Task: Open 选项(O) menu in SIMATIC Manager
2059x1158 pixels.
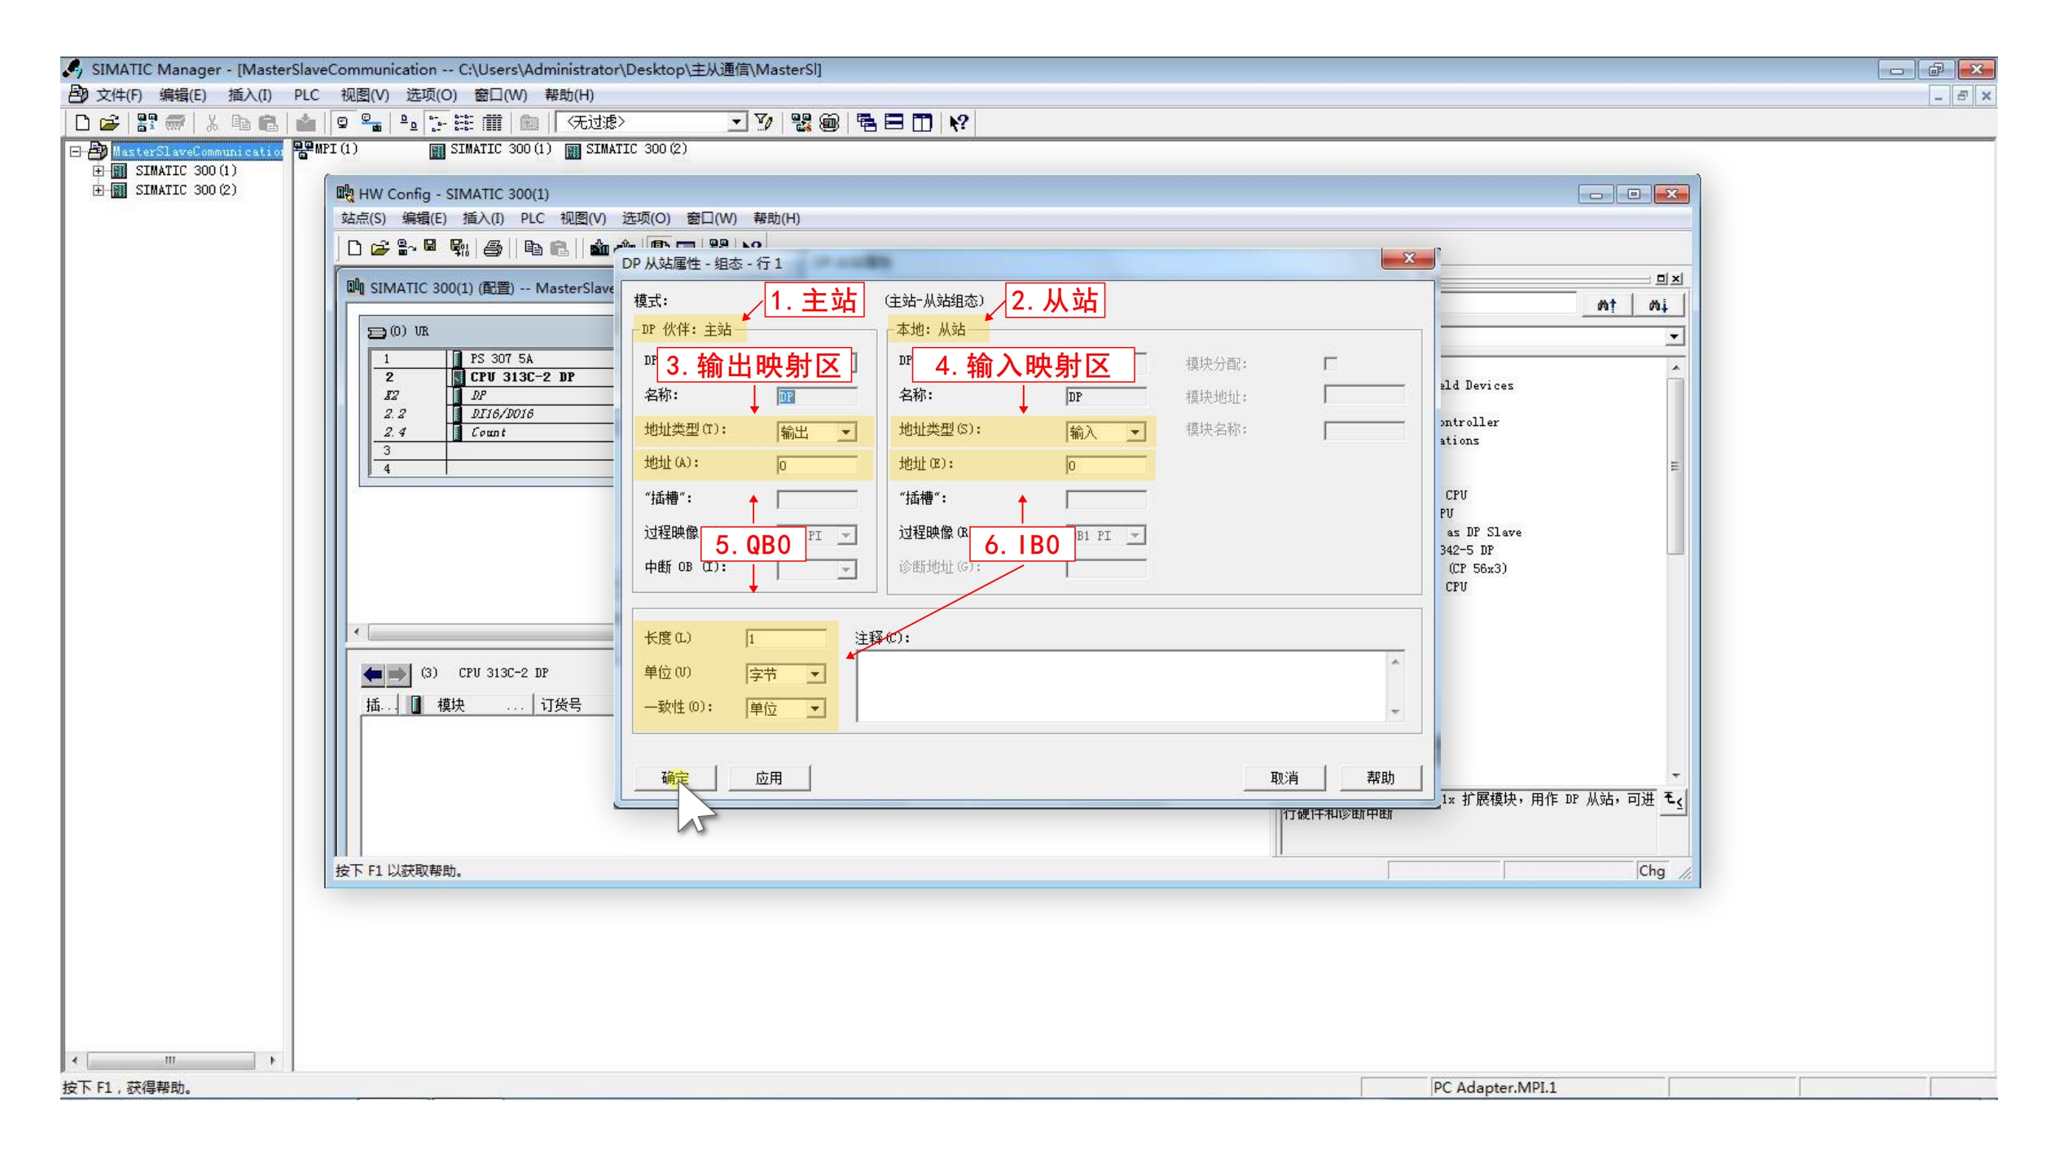Action: tap(432, 95)
